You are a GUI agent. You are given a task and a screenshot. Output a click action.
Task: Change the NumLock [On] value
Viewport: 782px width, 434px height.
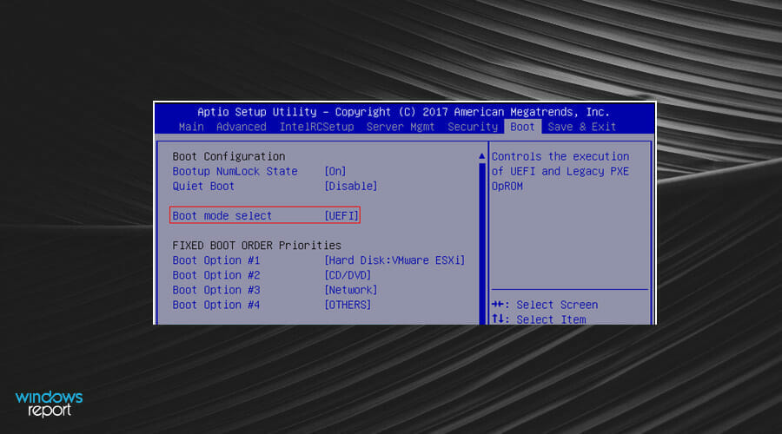click(335, 171)
